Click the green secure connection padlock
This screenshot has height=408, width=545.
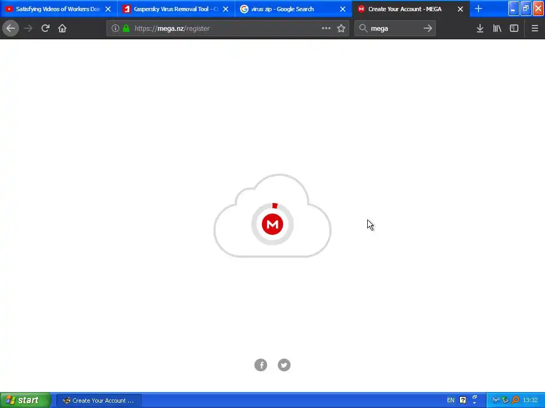(x=127, y=29)
